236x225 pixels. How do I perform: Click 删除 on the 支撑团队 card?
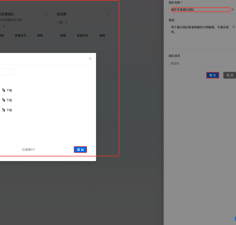click(40, 36)
